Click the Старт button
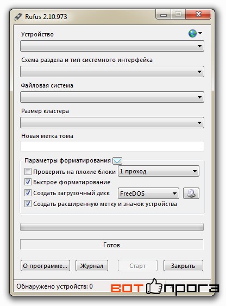This screenshot has width=226, height=306. 137,266
